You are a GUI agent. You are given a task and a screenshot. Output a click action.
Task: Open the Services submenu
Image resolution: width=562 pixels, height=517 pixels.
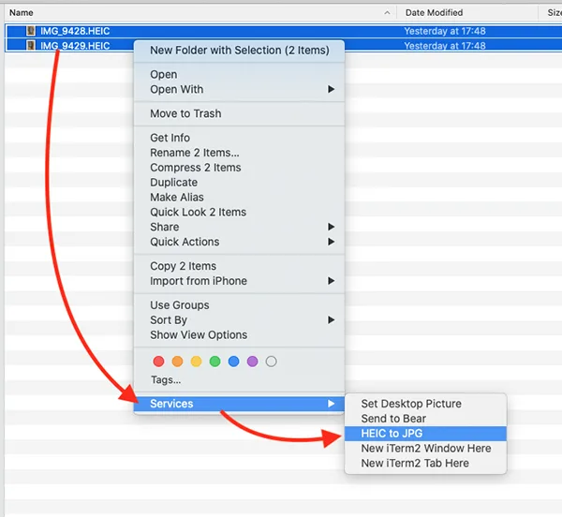click(240, 404)
